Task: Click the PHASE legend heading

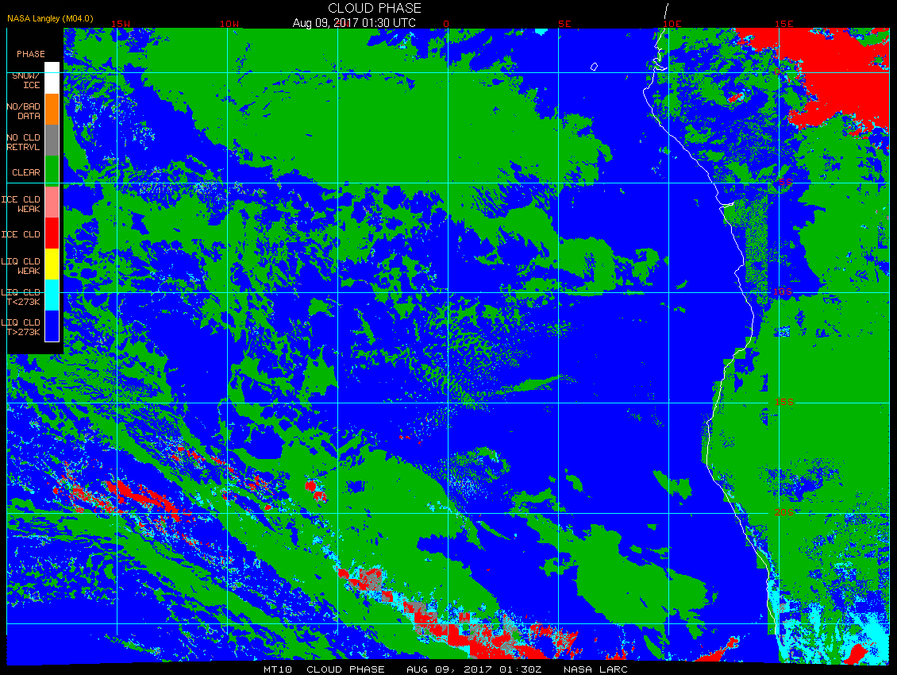Action: pos(31,54)
